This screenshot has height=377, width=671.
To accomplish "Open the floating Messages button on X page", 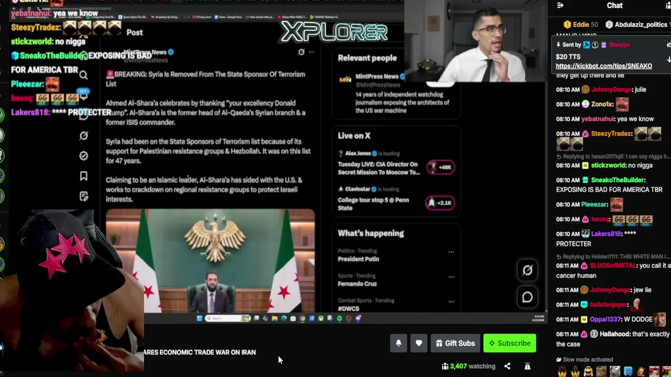I will click(527, 297).
